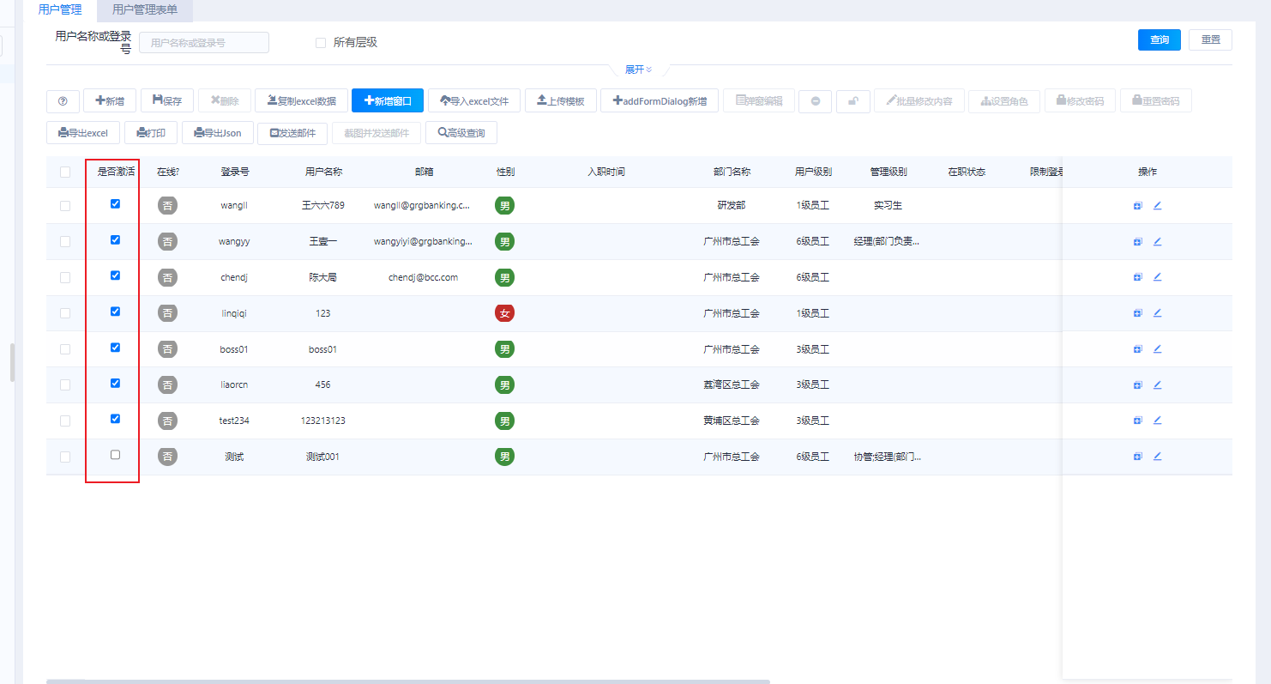Click the 导出Json button
The image size is (1271, 684).
(x=218, y=133)
